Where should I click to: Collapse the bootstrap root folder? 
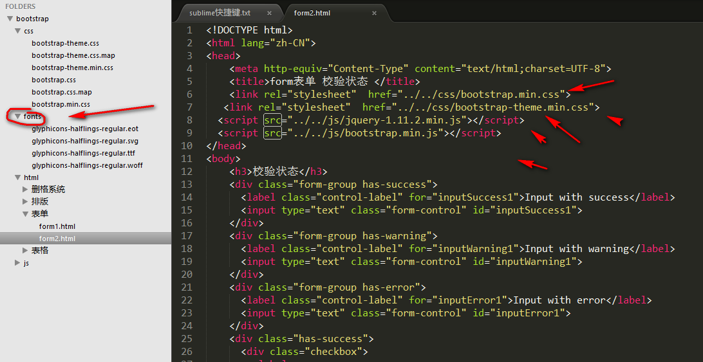[x=10, y=19]
